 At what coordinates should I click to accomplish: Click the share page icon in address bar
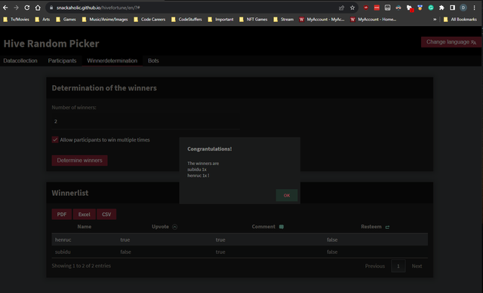point(341,8)
